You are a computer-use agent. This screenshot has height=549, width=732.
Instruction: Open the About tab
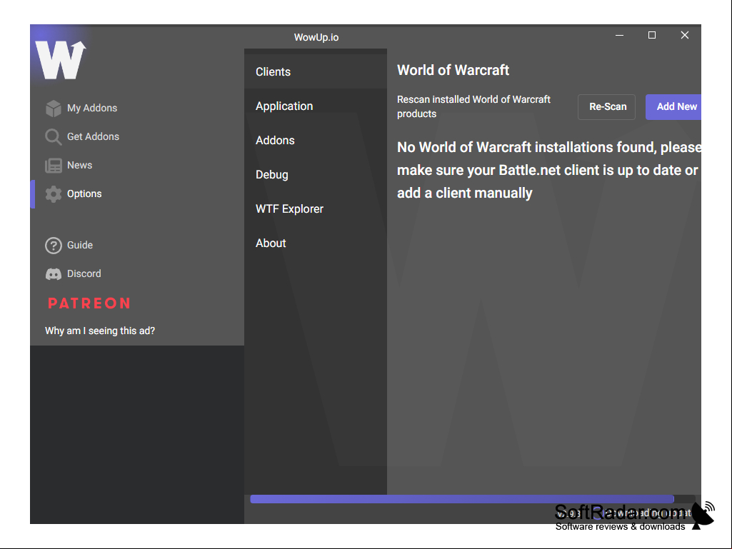[x=316, y=243]
